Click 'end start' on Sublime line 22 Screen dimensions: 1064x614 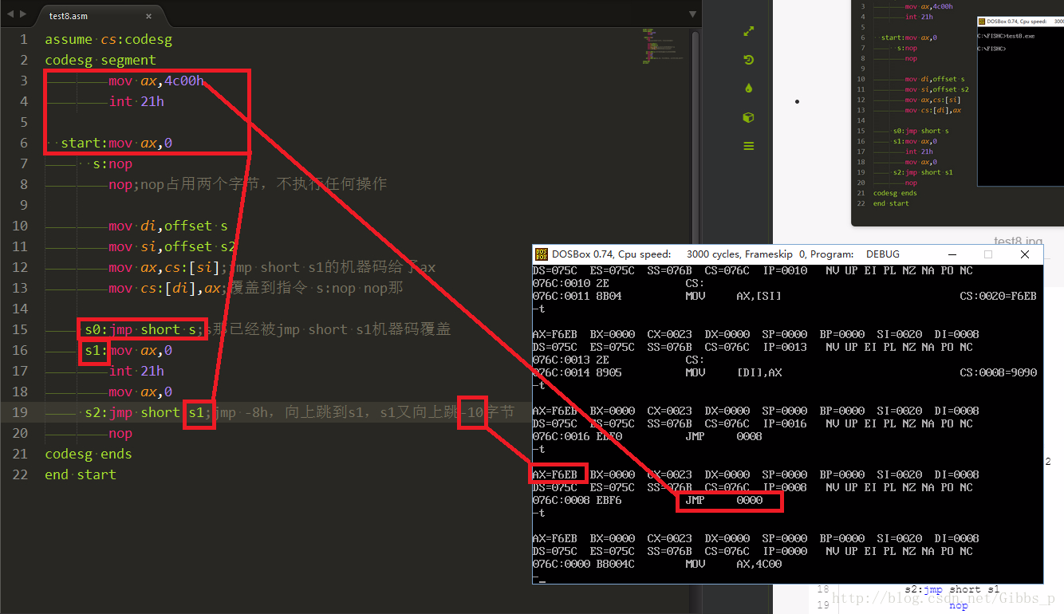[81, 475]
